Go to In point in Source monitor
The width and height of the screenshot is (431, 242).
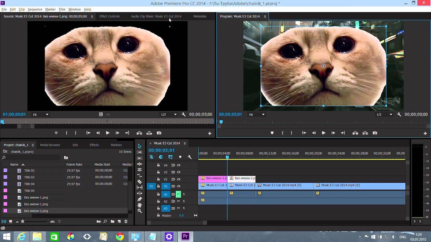click(x=88, y=133)
